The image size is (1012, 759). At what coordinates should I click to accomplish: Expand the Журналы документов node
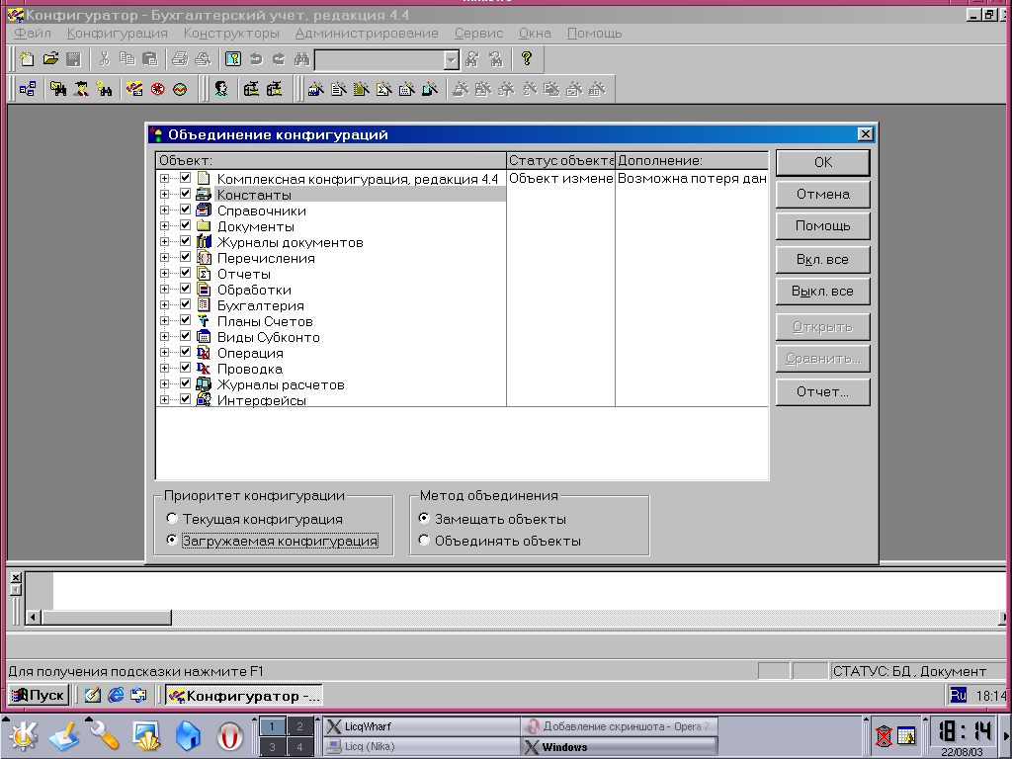(165, 241)
